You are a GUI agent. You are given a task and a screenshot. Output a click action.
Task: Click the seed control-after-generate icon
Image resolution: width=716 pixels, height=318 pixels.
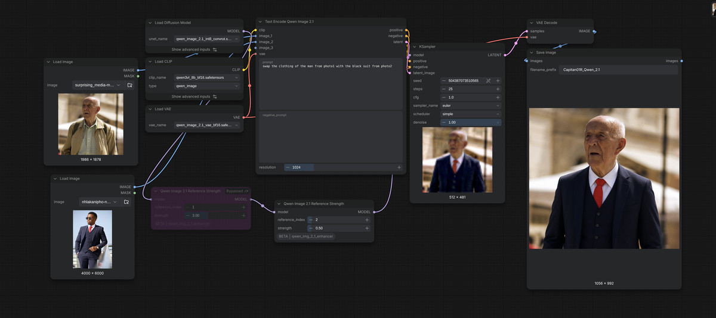[488, 80]
